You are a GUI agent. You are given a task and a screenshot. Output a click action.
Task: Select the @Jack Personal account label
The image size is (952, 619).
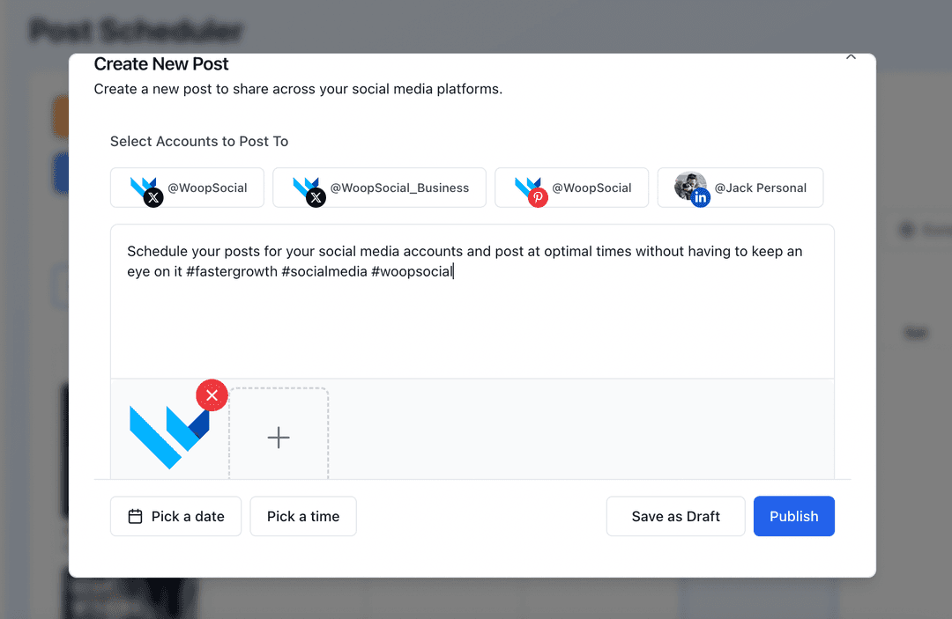760,188
